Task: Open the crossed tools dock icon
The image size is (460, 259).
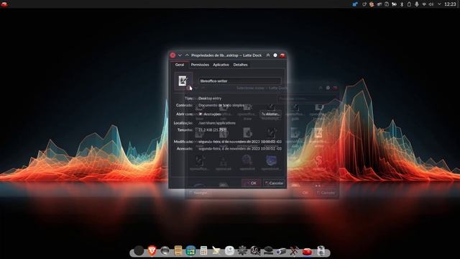Action: [x=294, y=251]
